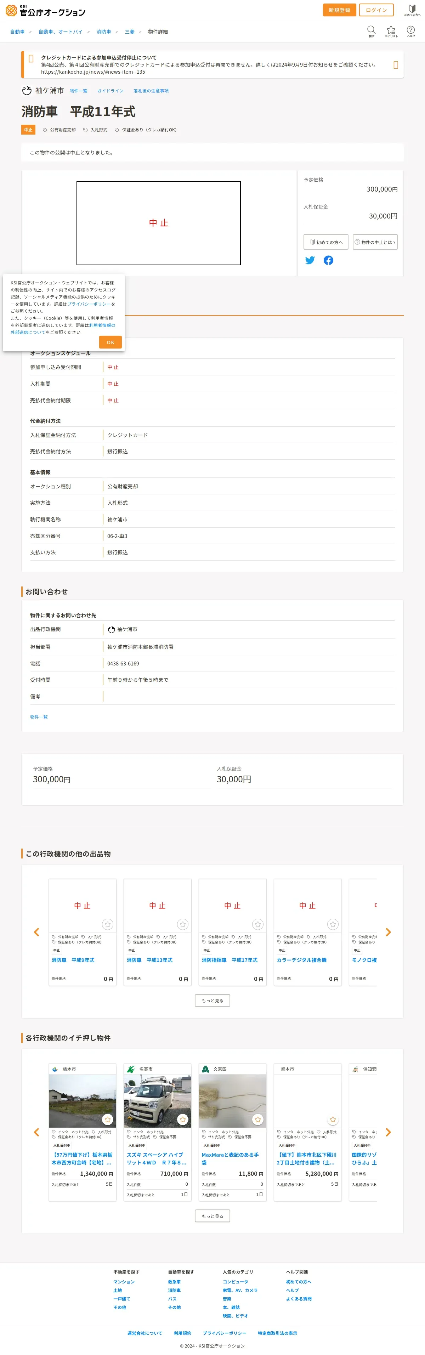Click the beginner guide icon in header
The width and height of the screenshot is (425, 1355).
pos(412,10)
